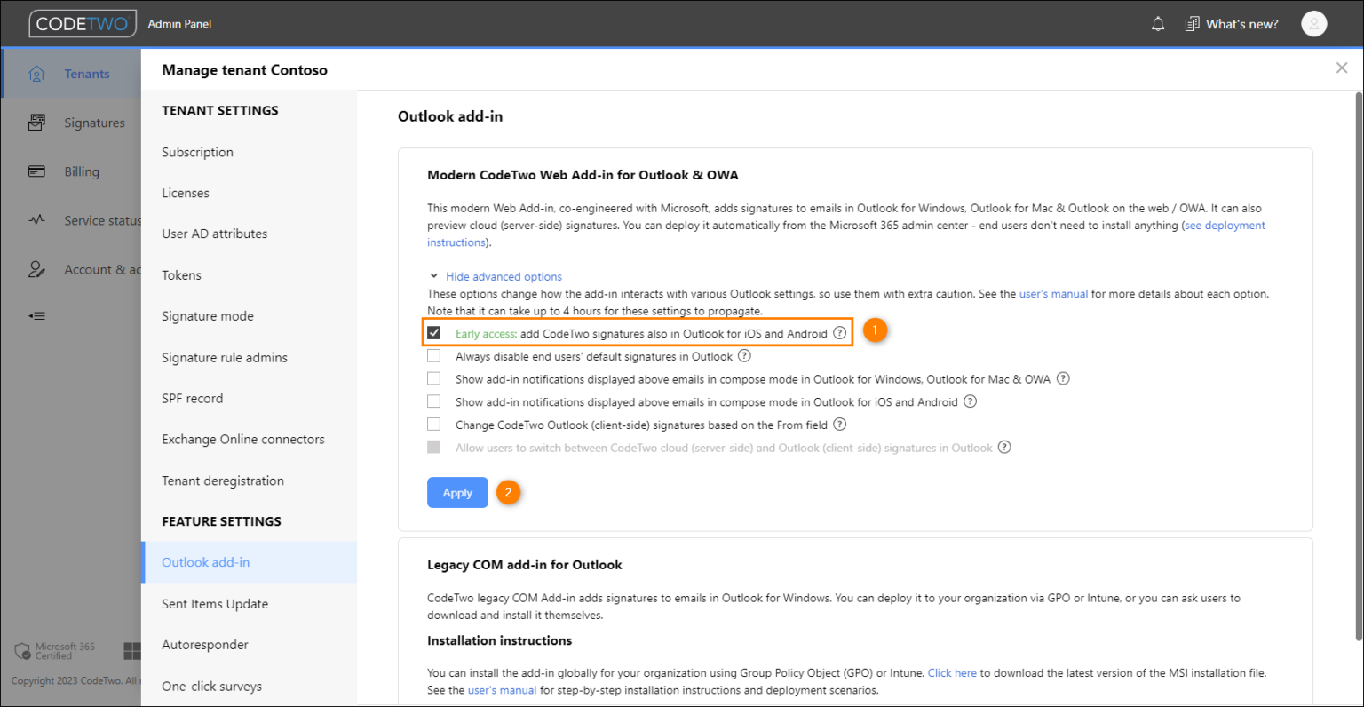1364x707 pixels.
Task: Open the user profile avatar icon
Action: 1314,23
